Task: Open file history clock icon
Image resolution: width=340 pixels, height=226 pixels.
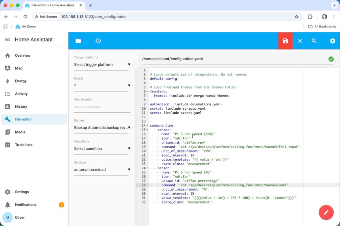Action: (98, 41)
